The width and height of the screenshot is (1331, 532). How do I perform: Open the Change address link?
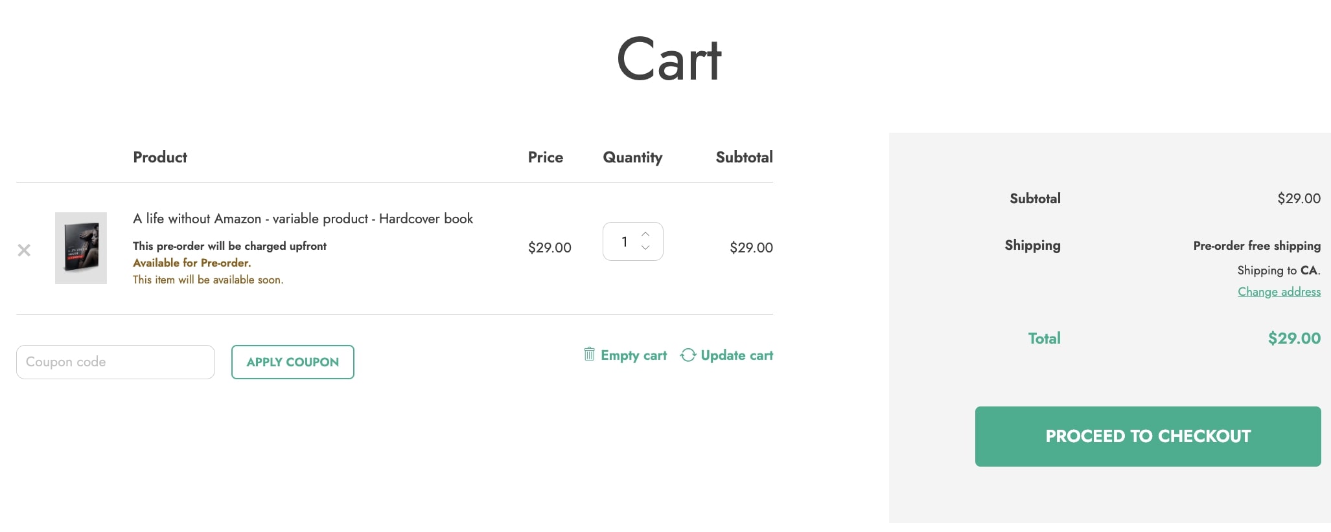1279,292
